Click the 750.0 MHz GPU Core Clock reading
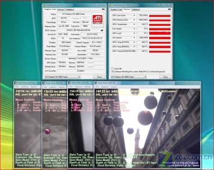 [x=143, y=15]
